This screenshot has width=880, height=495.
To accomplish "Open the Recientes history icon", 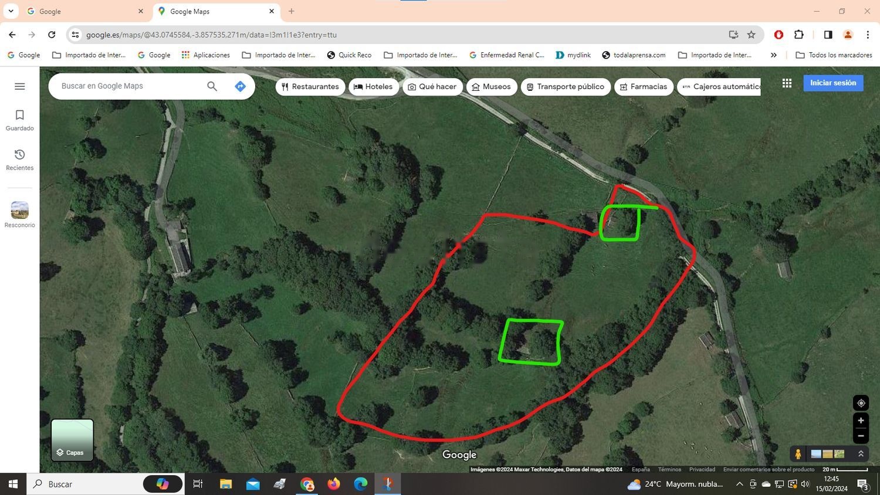I will click(x=19, y=155).
